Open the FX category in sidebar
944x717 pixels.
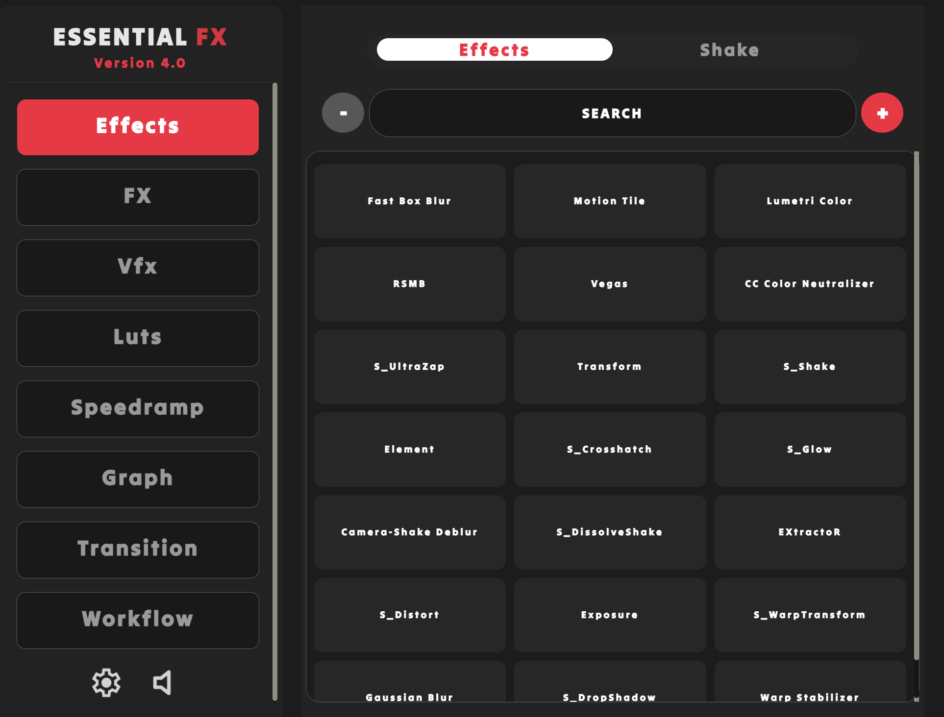[138, 197]
